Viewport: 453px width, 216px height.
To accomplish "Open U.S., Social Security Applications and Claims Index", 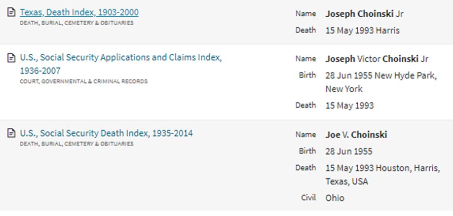I will [121, 64].
